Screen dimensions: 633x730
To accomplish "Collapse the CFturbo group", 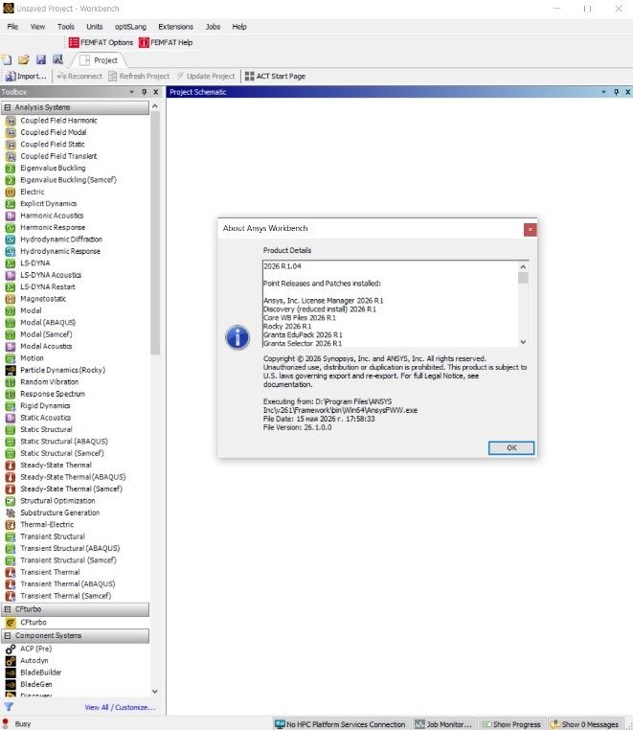I will [x=8, y=609].
